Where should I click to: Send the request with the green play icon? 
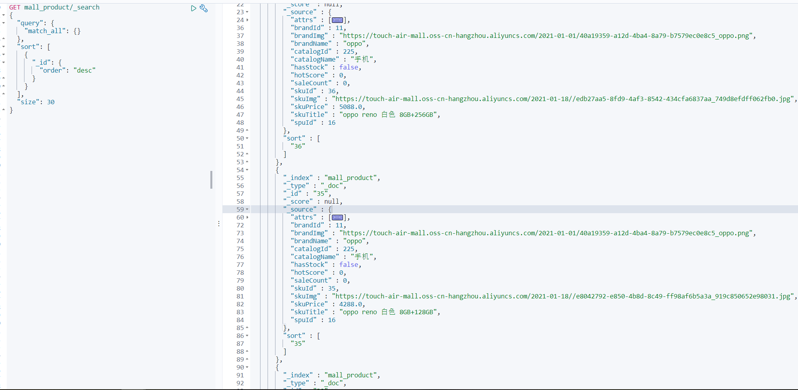click(x=193, y=8)
